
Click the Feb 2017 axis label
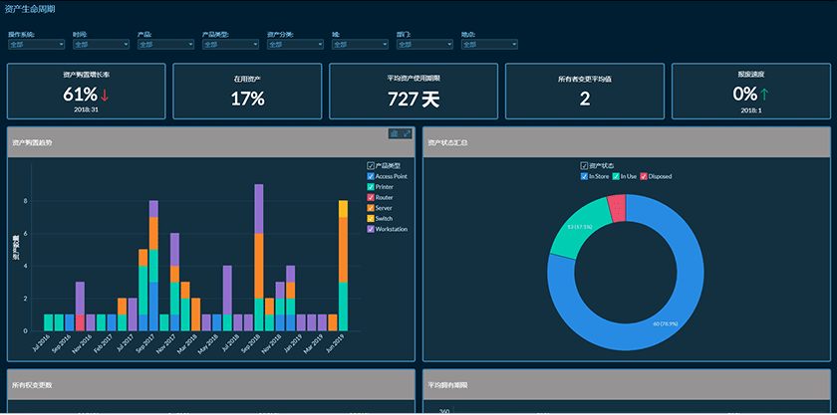coord(104,342)
